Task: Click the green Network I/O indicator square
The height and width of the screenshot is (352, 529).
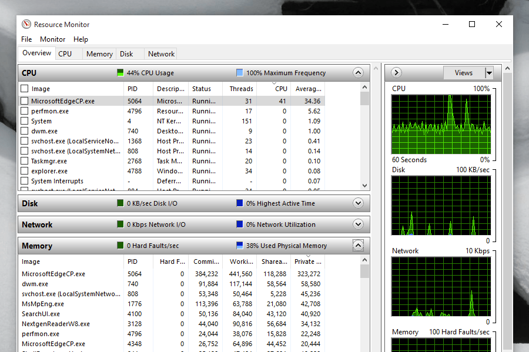Action: coord(120,224)
